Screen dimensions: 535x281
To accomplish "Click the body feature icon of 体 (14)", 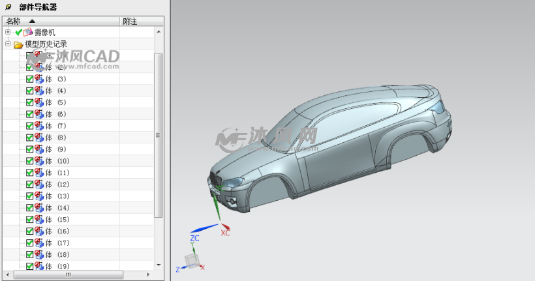I will 39,208.
